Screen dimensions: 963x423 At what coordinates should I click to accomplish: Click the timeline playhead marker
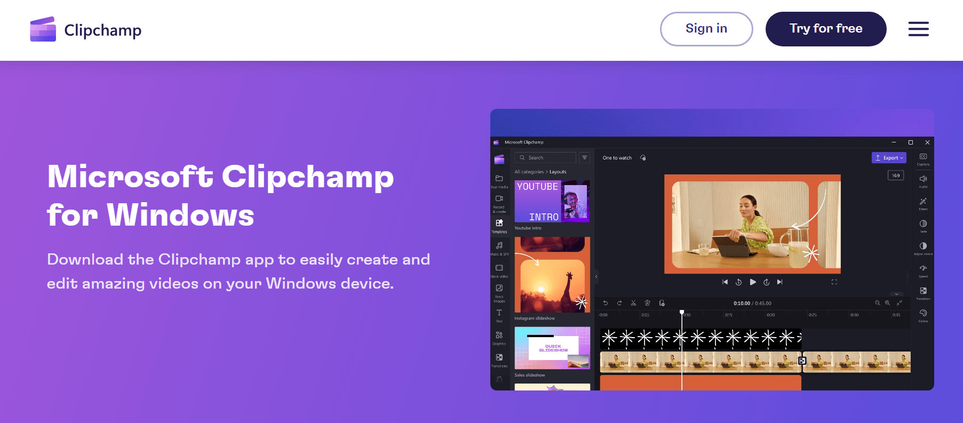point(682,313)
